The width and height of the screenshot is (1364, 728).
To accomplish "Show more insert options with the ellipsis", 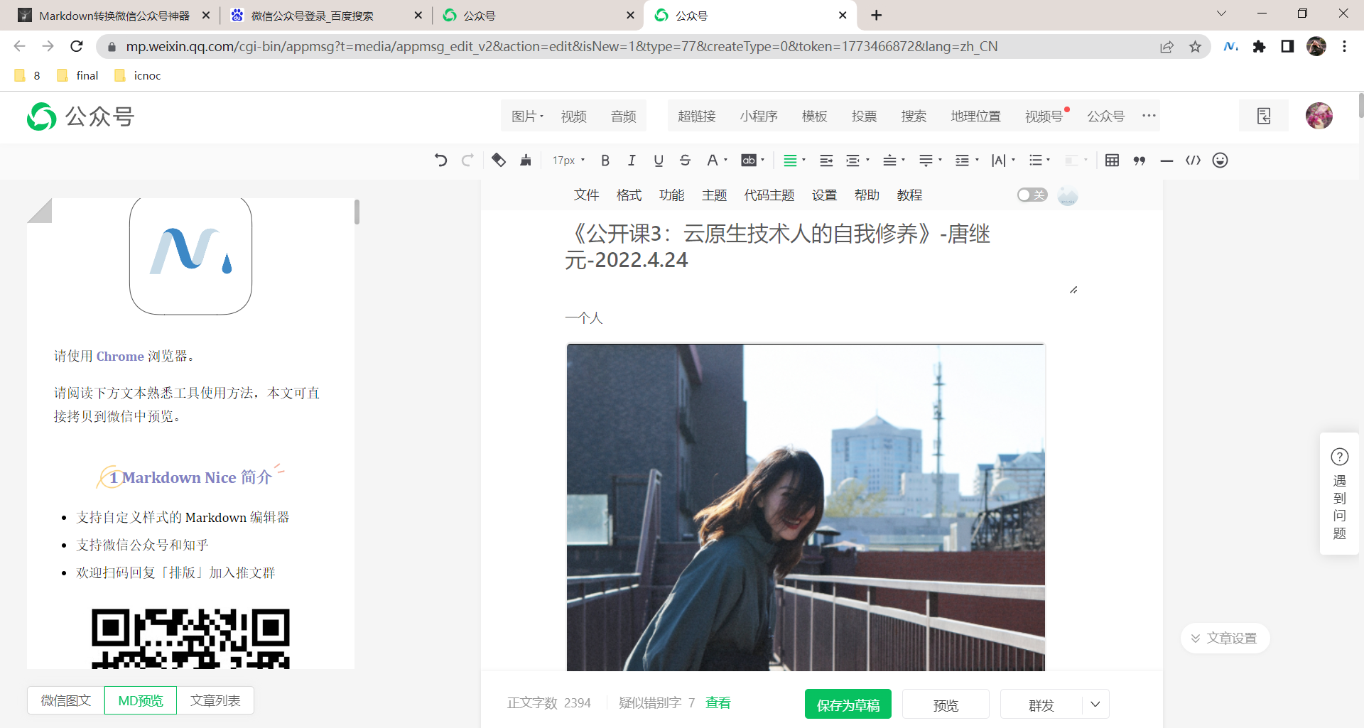I will [1149, 116].
